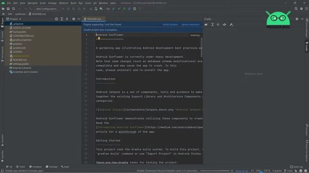Click Gradle reload elephant icon
309x173 pixels.
point(206,25)
